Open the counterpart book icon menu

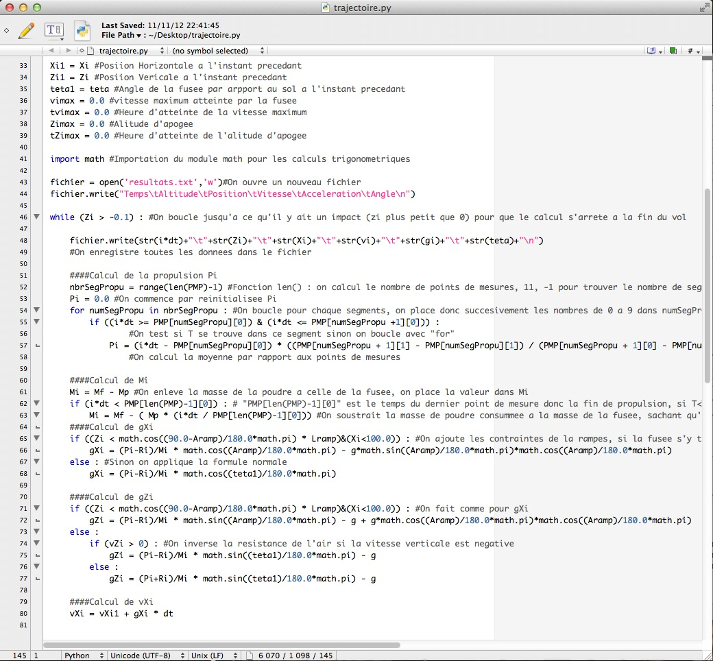click(x=654, y=51)
